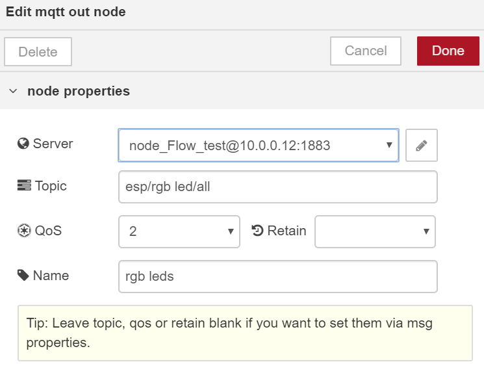Open the QoS dropdown showing 2
484x375 pixels.
179,231
